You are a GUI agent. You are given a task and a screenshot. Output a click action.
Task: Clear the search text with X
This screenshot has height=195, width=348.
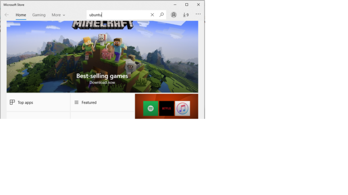(x=152, y=15)
